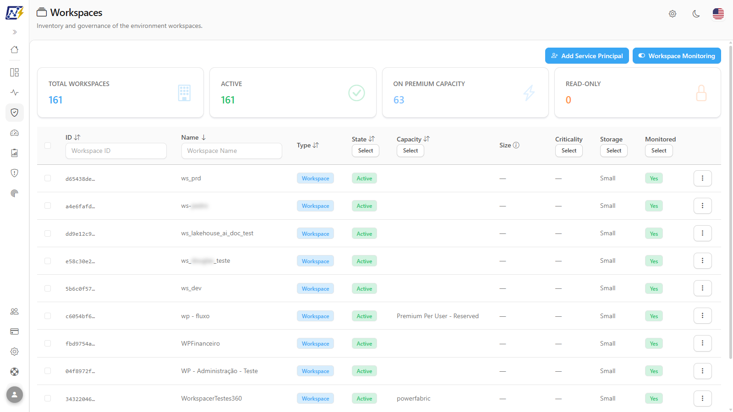Open row actions menu for wp - fluxo
This screenshot has height=412, width=733.
pos(702,316)
